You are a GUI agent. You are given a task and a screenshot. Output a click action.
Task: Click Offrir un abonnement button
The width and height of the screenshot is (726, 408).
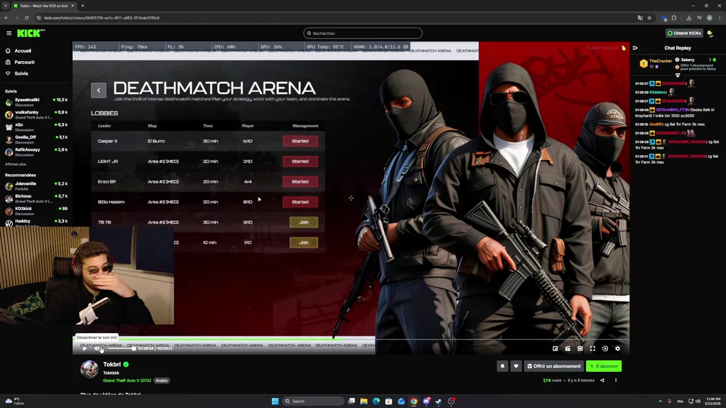(x=554, y=367)
